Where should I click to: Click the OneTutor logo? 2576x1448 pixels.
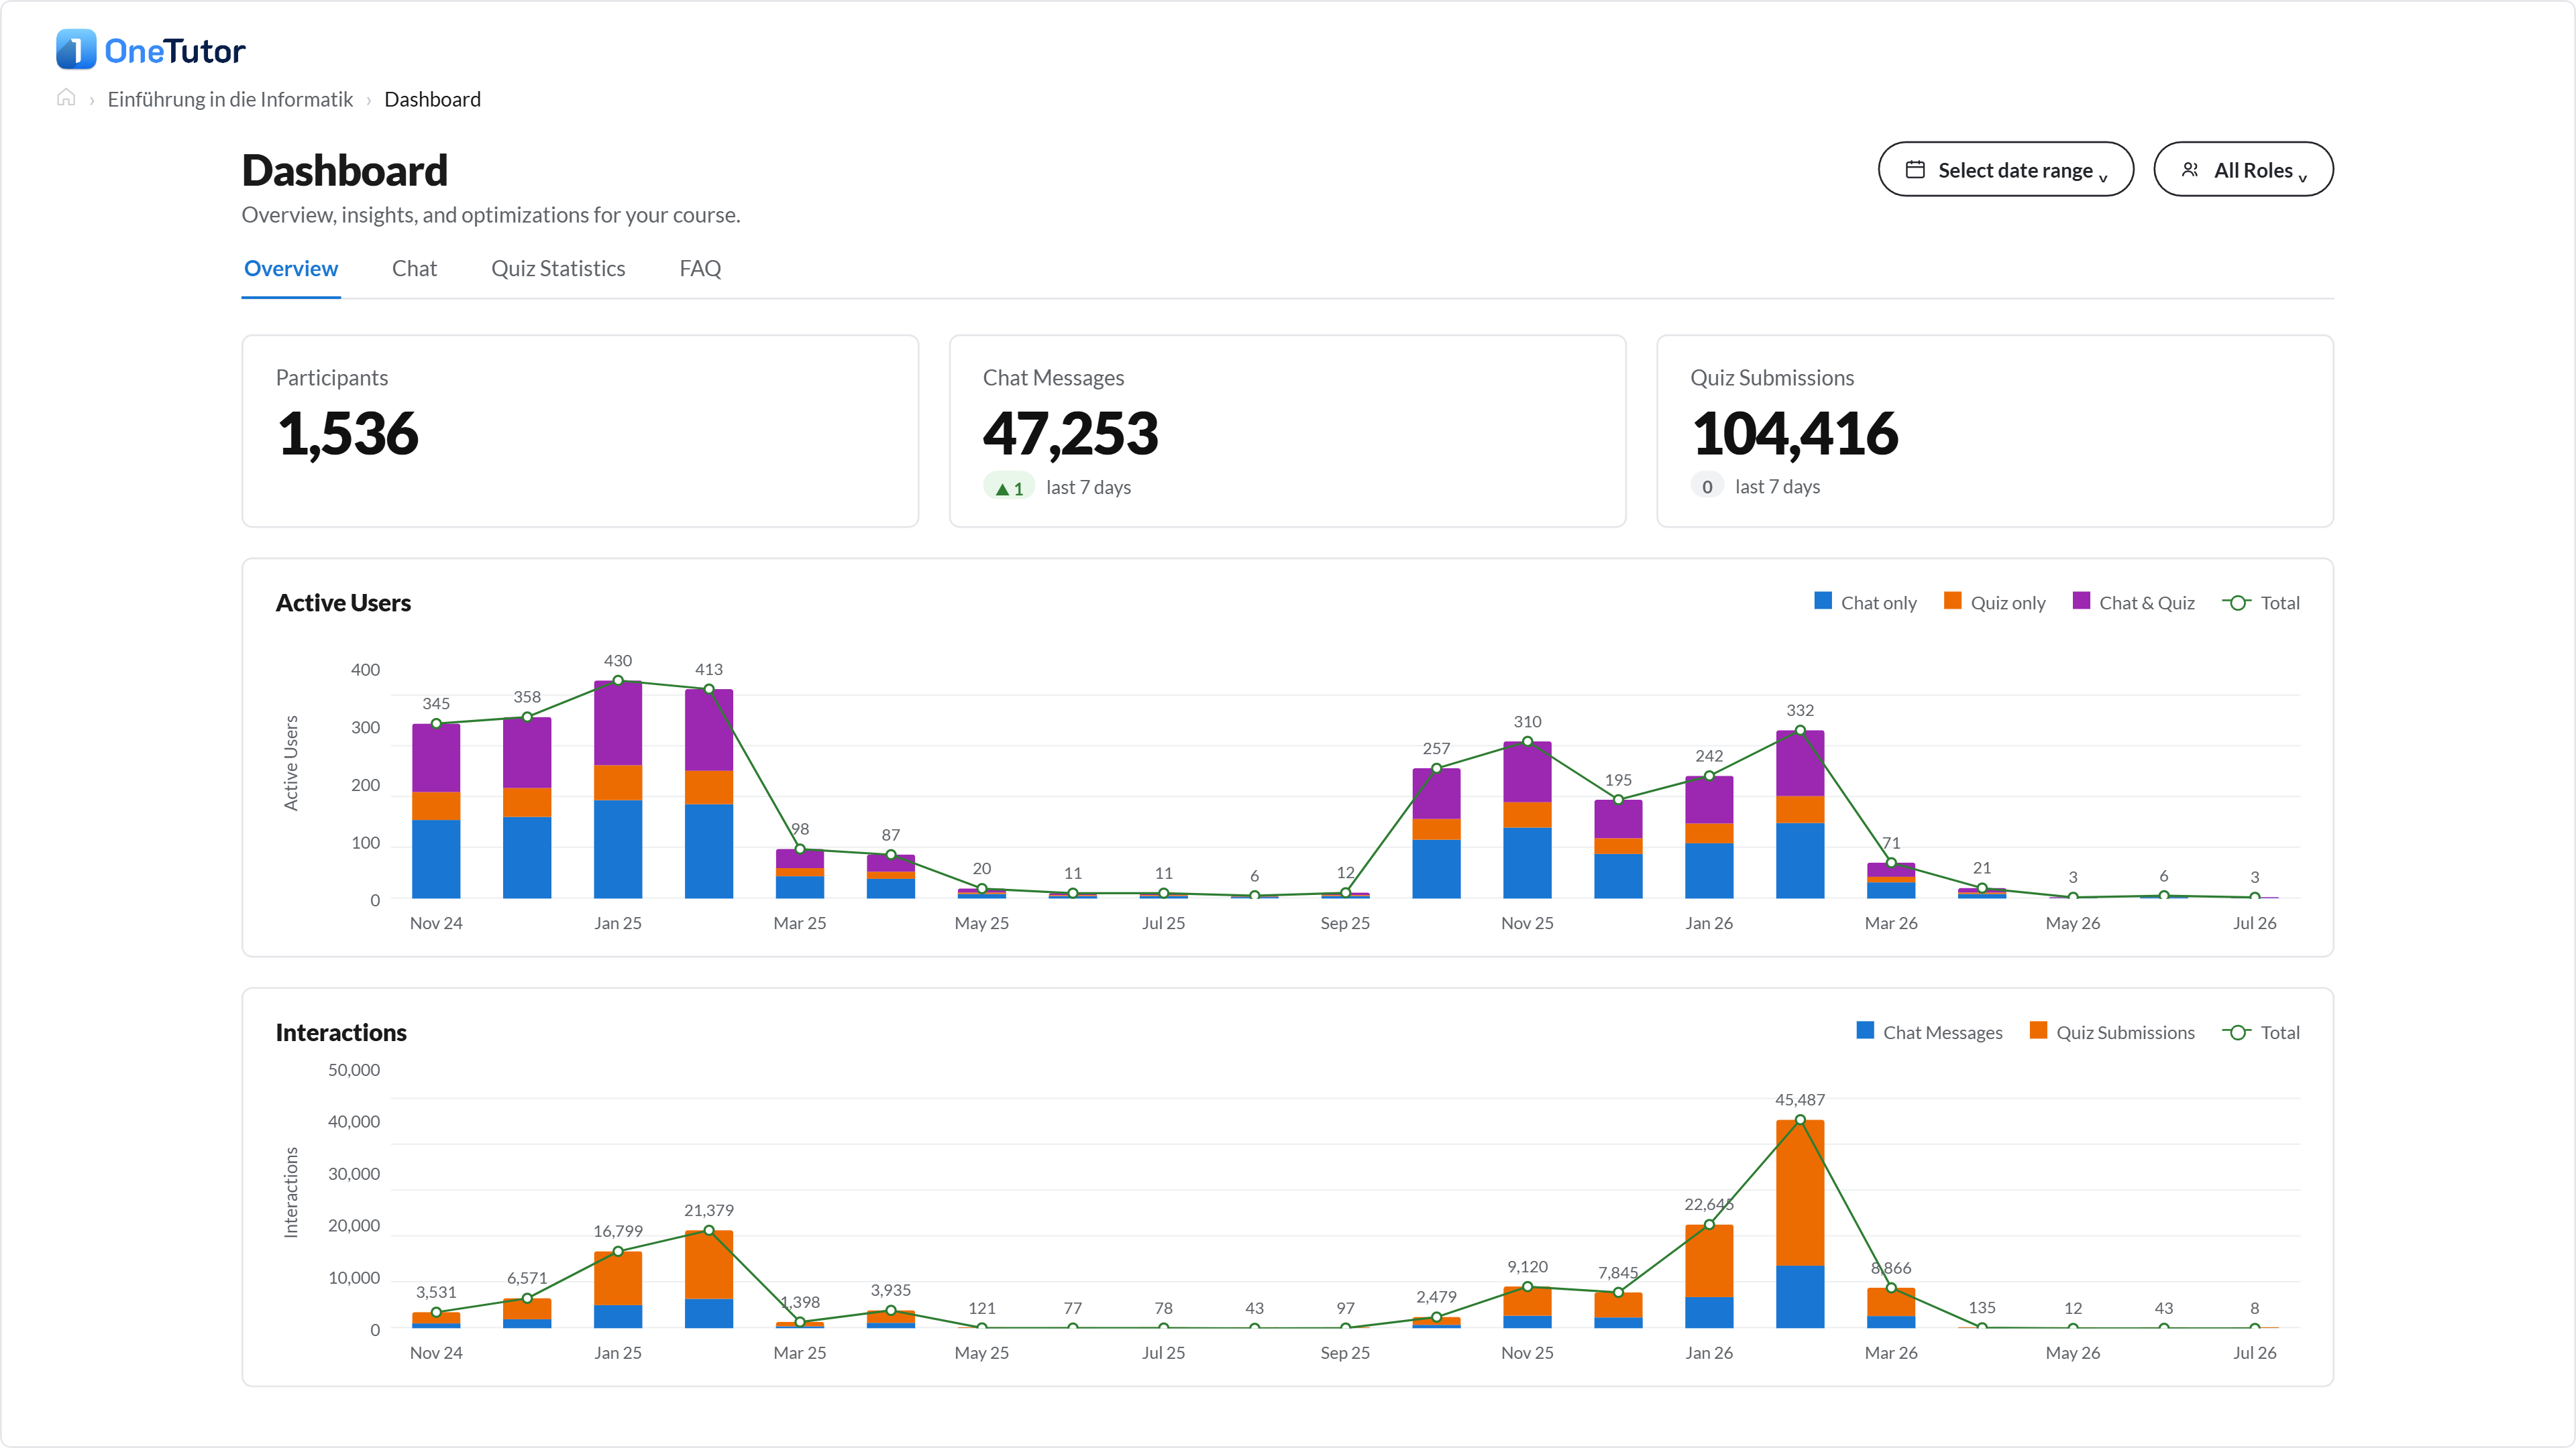click(x=150, y=50)
